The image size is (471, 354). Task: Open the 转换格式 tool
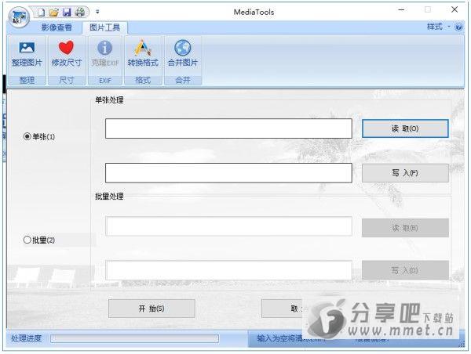[143, 55]
